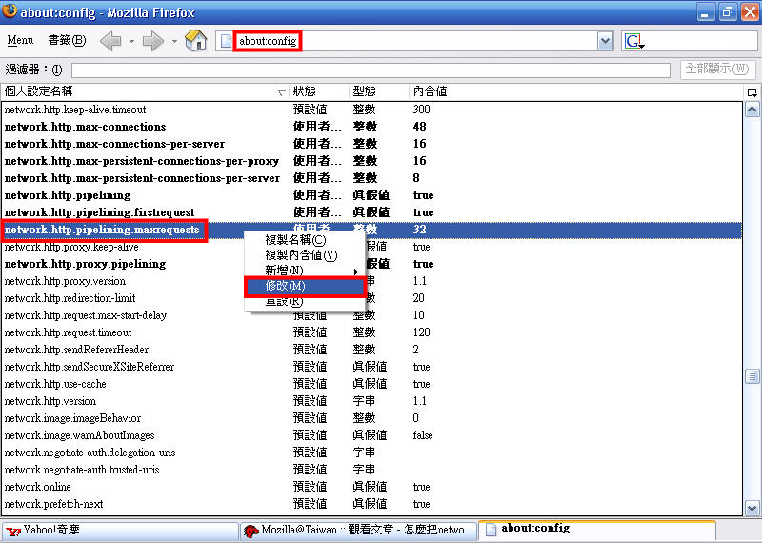Select network.prefetch-next preference row
The height and width of the screenshot is (543, 762).
point(371,504)
